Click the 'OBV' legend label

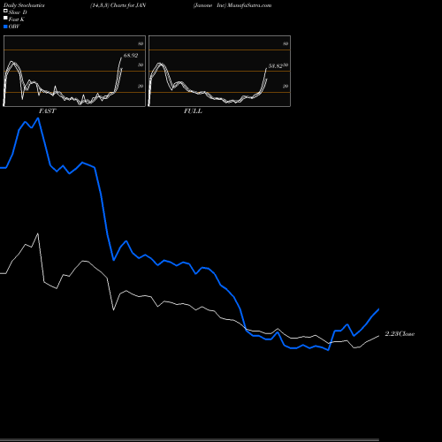[14, 27]
